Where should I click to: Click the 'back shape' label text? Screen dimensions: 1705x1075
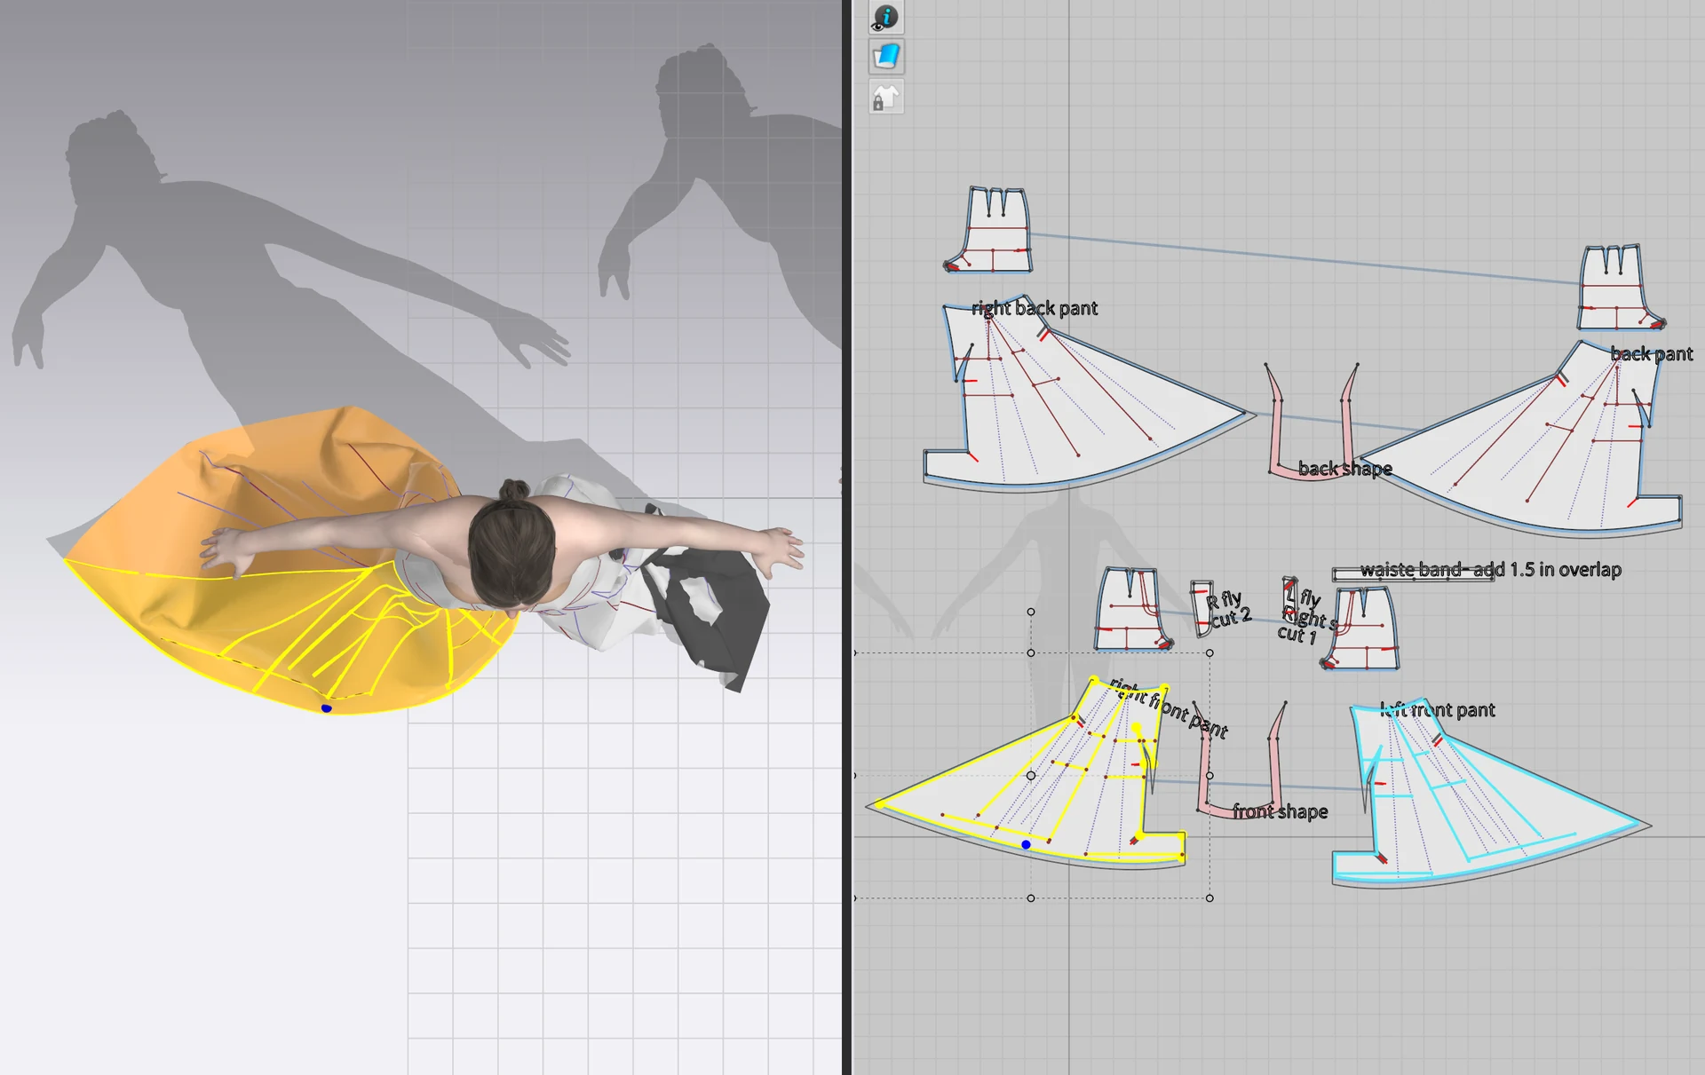(x=1345, y=469)
